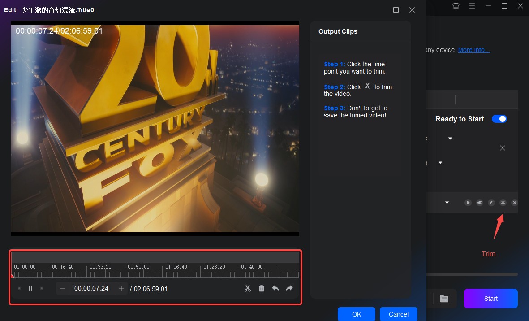Click the redo arrow in trim toolbar

point(289,288)
